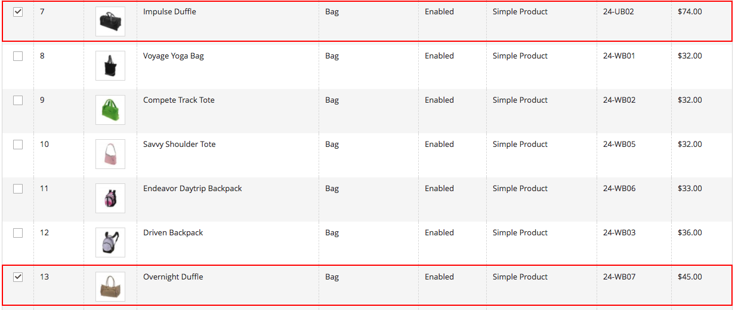Click the $36.00 price of Driven Backpack
The width and height of the screenshot is (735, 310).
point(690,233)
